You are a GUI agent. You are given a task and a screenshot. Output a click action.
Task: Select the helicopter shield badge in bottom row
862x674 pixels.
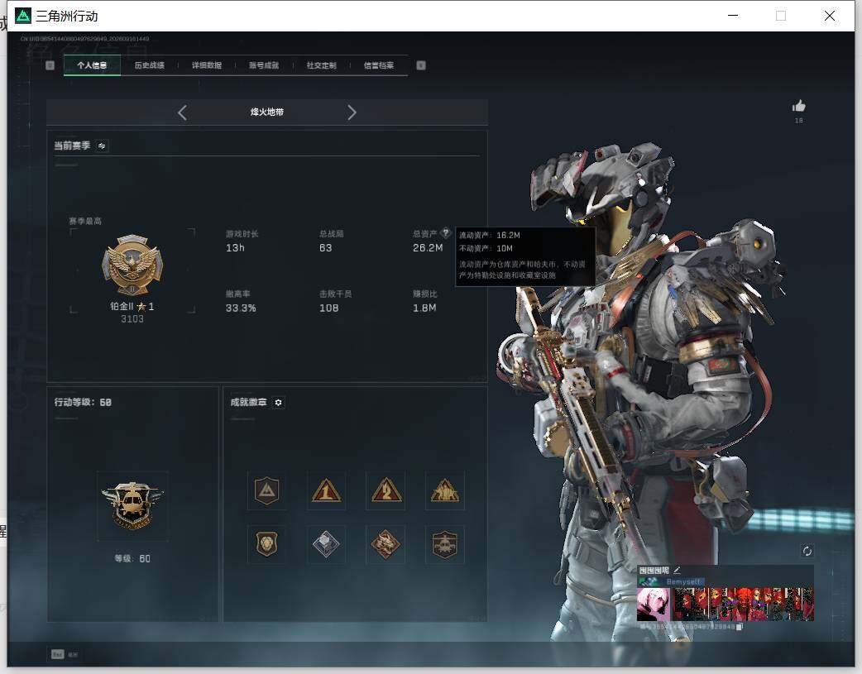(445, 544)
